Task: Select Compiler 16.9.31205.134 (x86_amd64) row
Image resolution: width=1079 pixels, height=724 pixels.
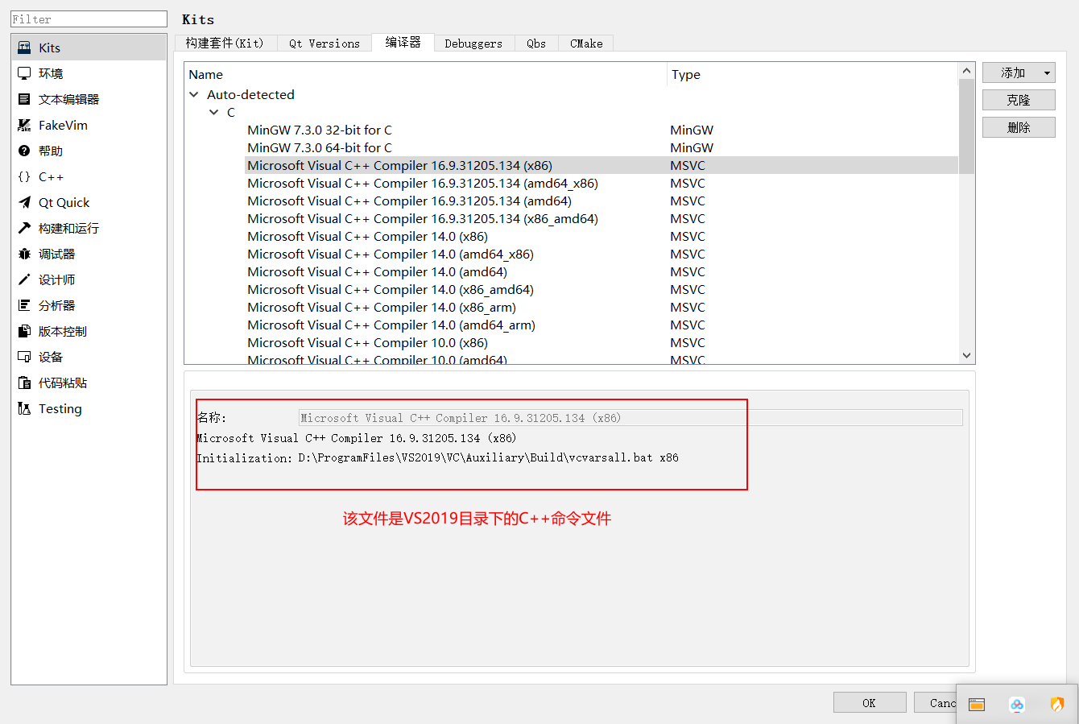Action: (x=602, y=218)
